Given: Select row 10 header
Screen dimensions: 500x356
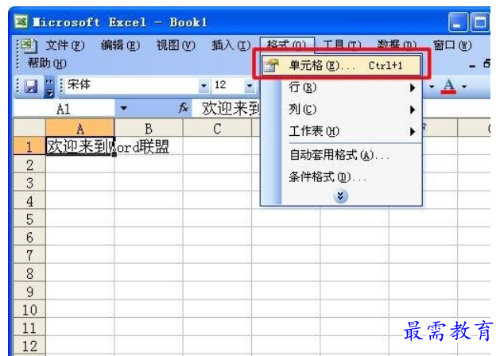Looking at the screenshot, I should pyautogui.click(x=29, y=310).
